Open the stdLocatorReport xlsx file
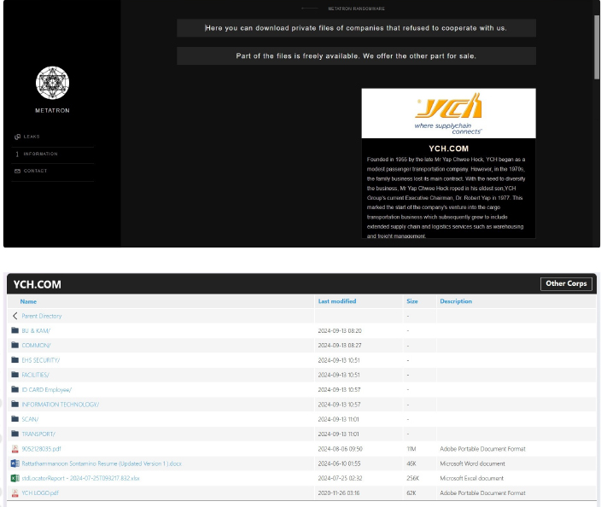This screenshot has width=601, height=507. tap(80, 478)
